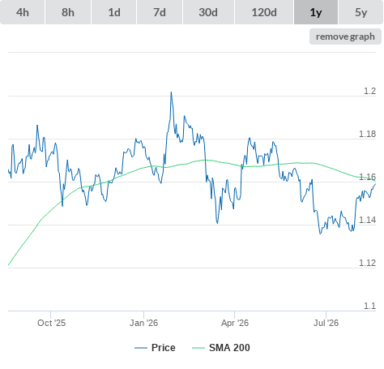Image resolution: width=384 pixels, height=369 pixels.
Task: Switch to the 8h time range
Action: [68, 12]
